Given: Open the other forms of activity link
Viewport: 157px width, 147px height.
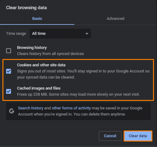Looking at the screenshot, I should [x=71, y=108].
